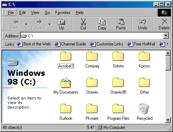Select the Pkware folder icon

pyautogui.click(x=92, y=109)
